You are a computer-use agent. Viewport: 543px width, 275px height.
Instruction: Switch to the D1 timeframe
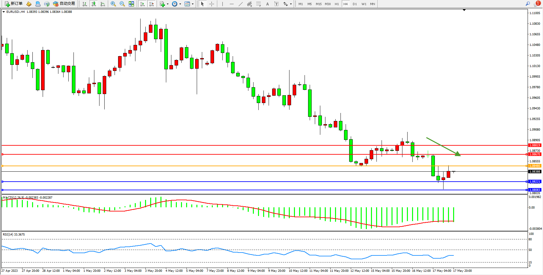355,4
